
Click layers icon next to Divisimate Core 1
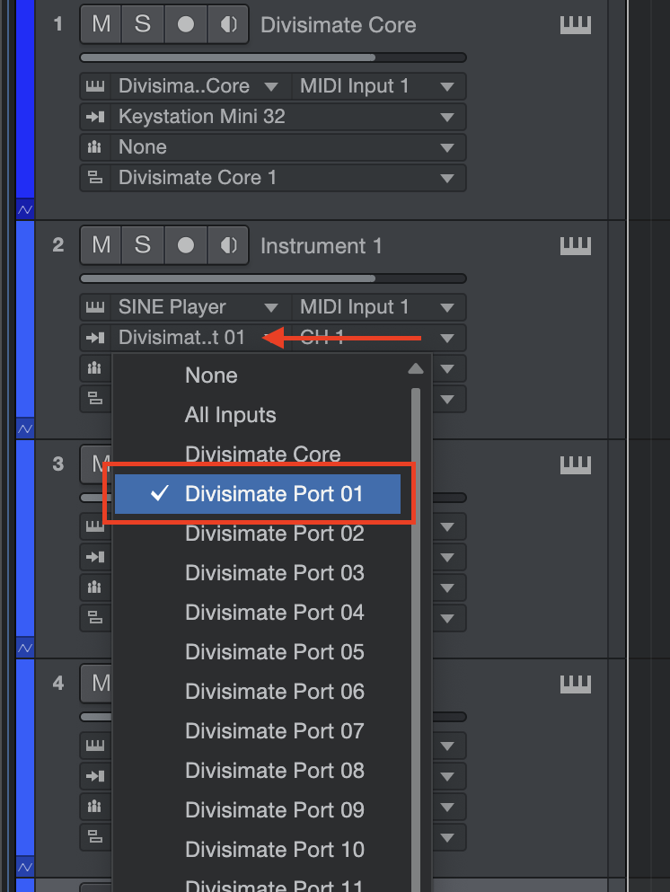[x=95, y=179]
